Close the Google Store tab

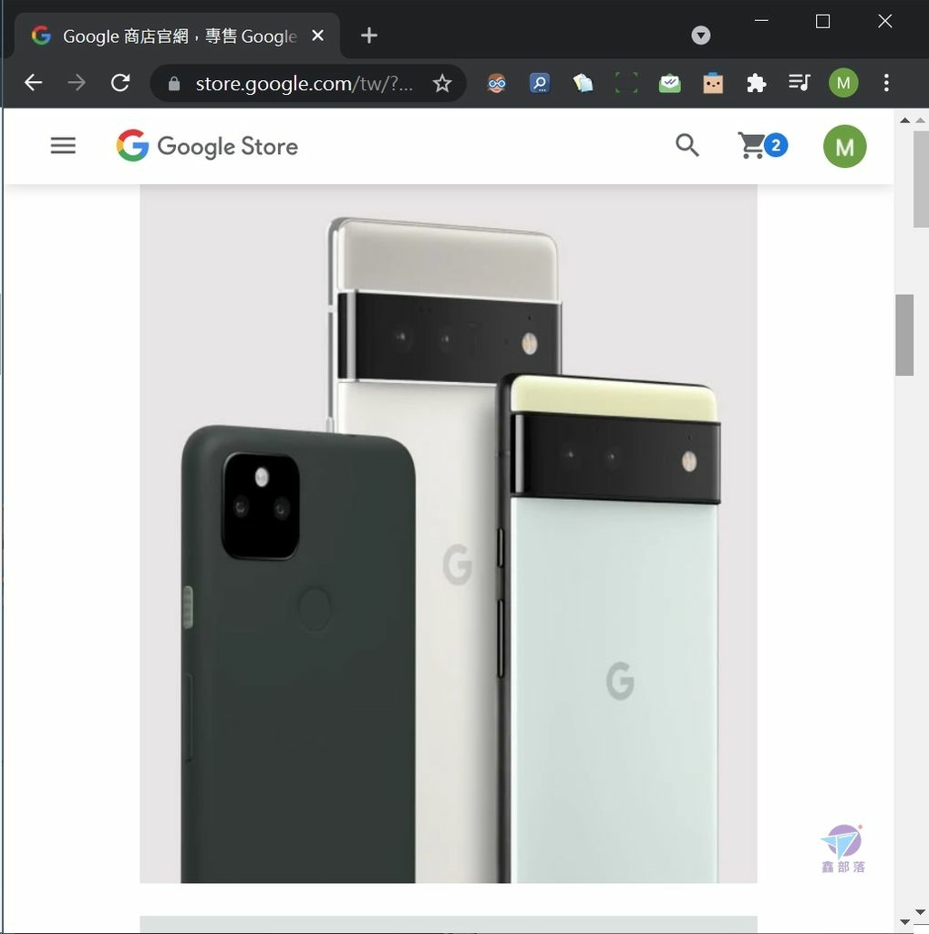coord(318,36)
